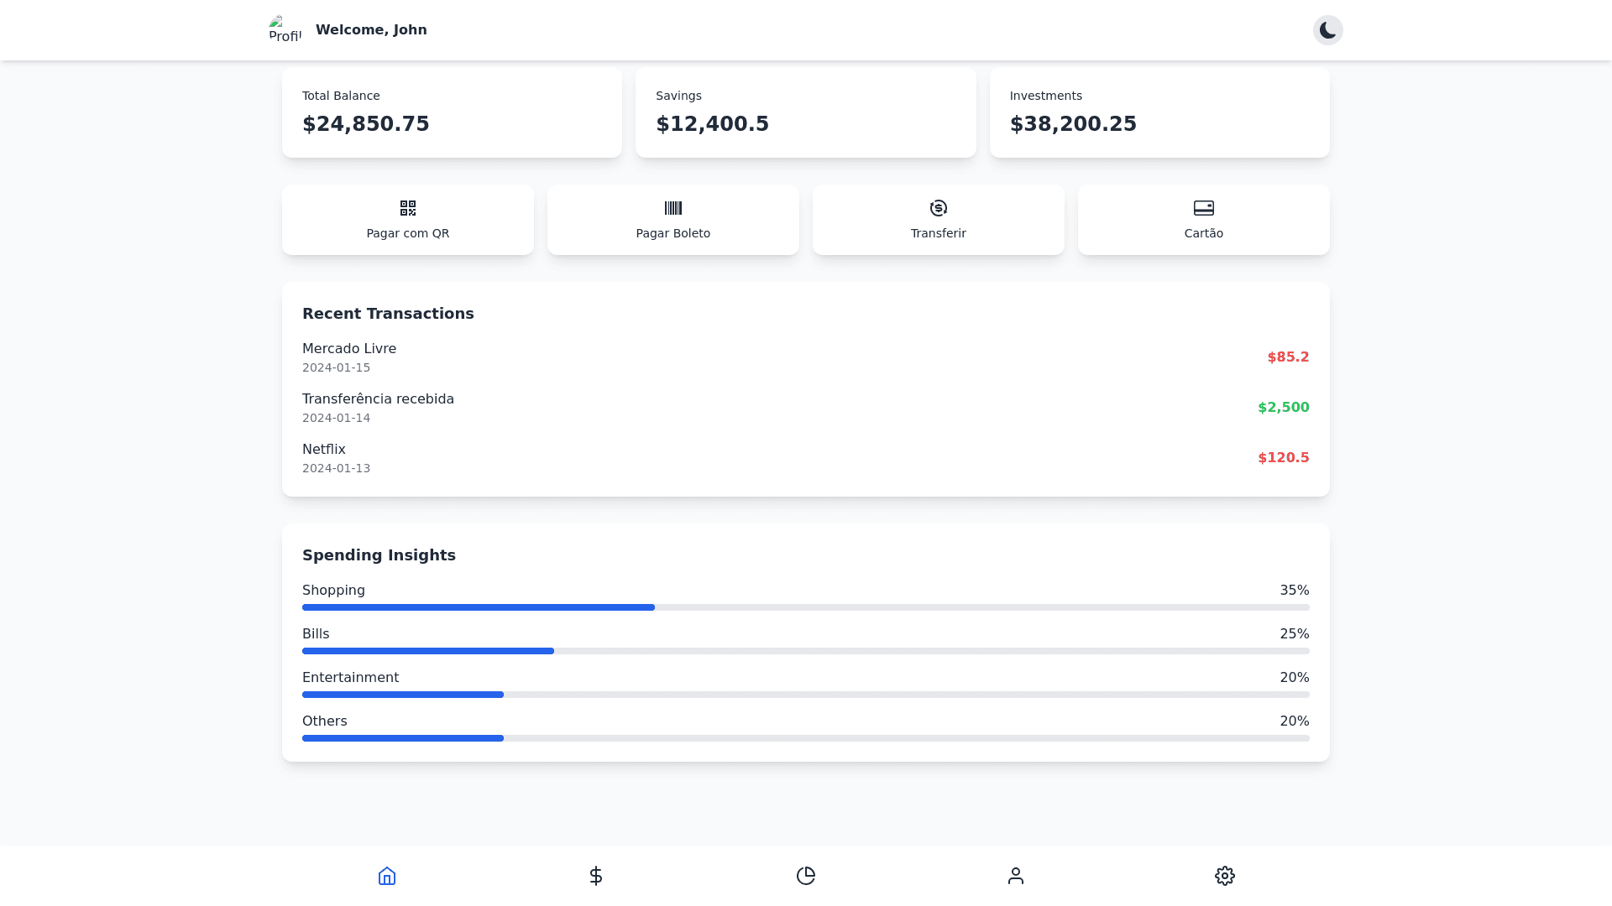Toggle dark mode with the moon icon
This screenshot has height=906, width=1612.
[1327, 30]
